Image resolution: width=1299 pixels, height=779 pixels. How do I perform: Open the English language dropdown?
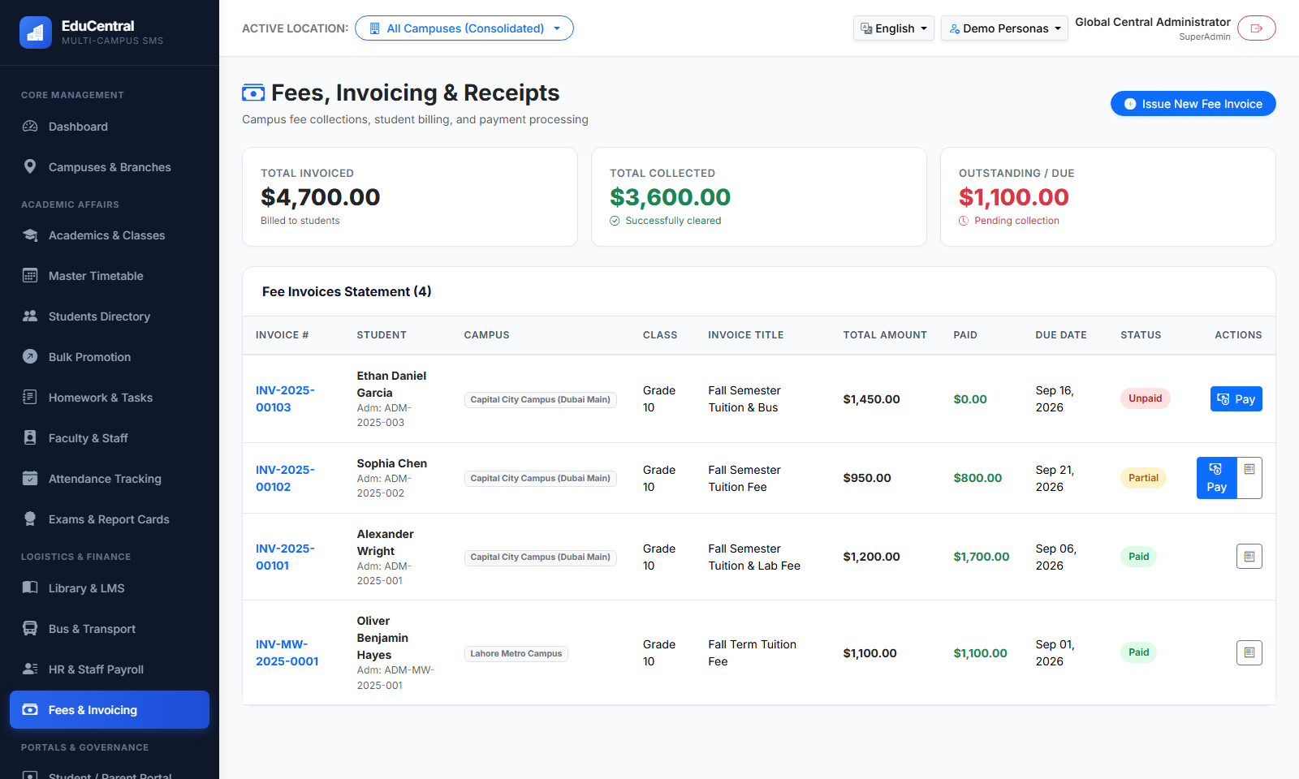click(894, 28)
